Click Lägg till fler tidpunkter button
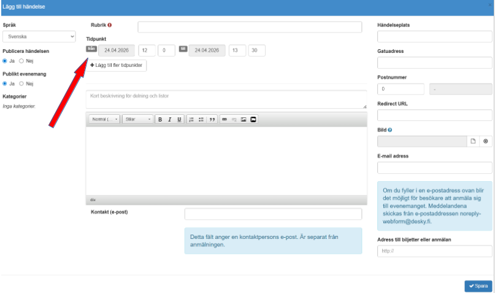Viewport: 495px width, 293px height. tap(116, 65)
